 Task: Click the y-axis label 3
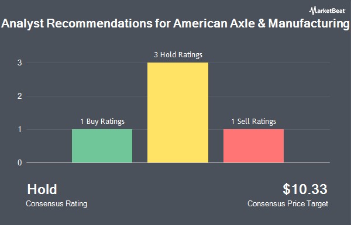tap(20, 63)
